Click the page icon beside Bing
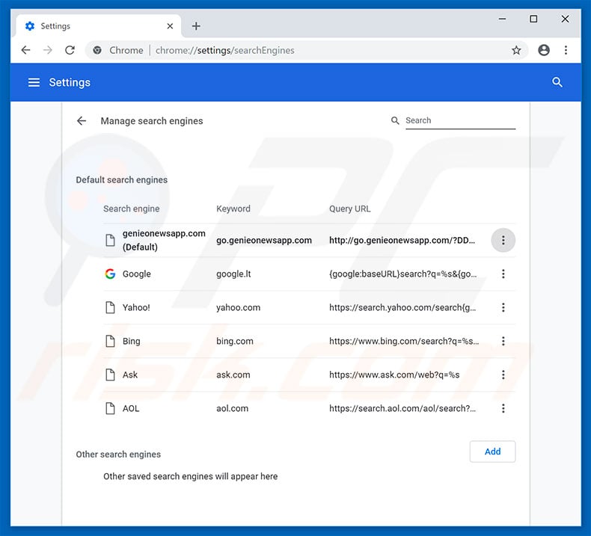This screenshot has width=591, height=536. (x=110, y=341)
